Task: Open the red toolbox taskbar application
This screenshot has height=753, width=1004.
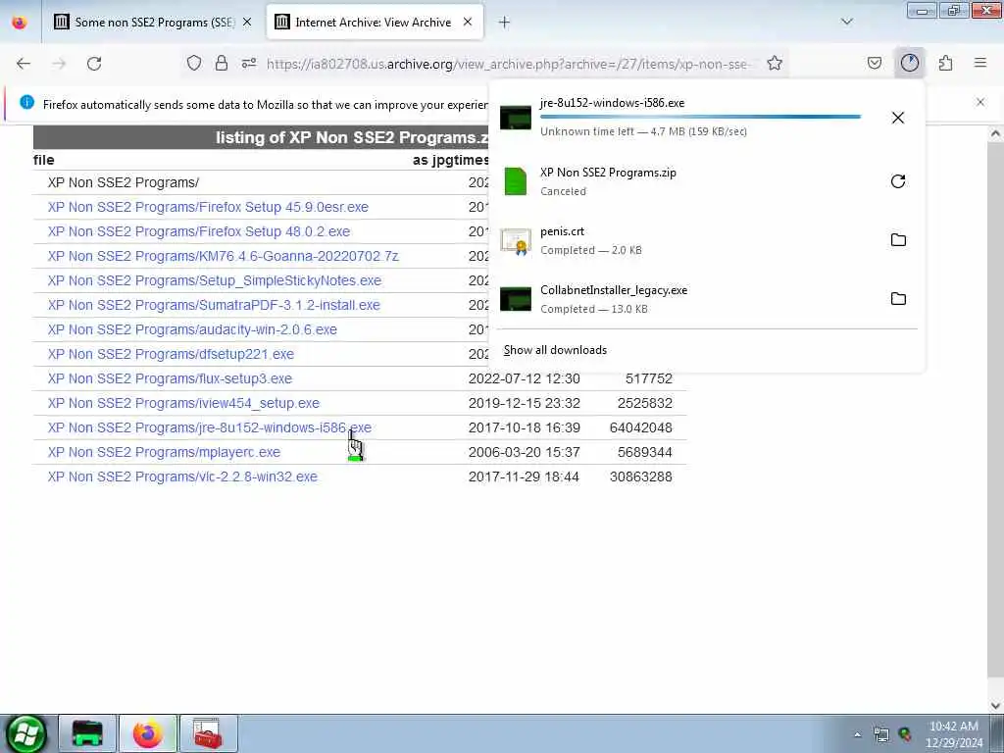Action: 208,733
